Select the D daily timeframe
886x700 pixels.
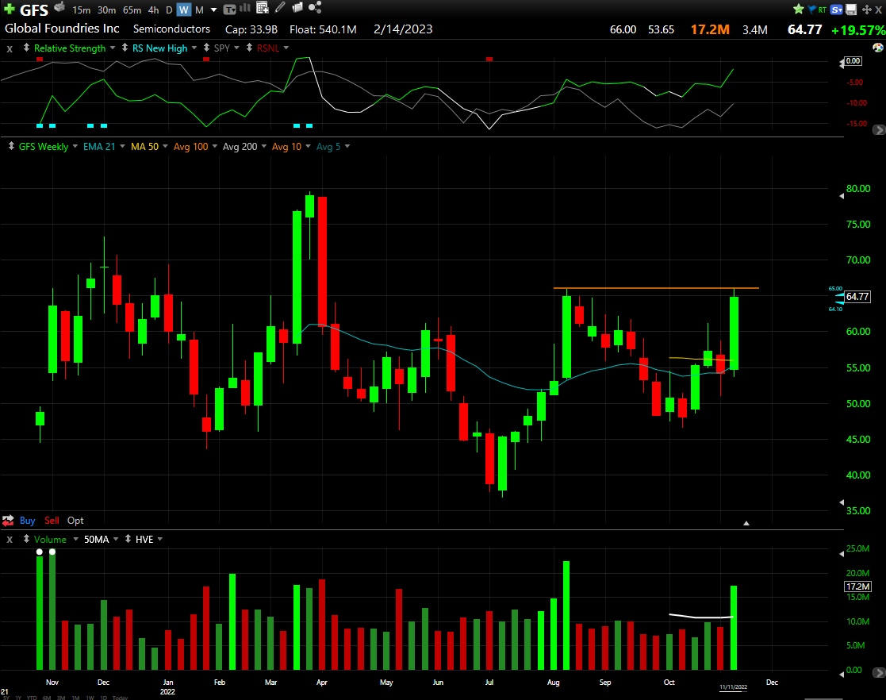coord(169,10)
